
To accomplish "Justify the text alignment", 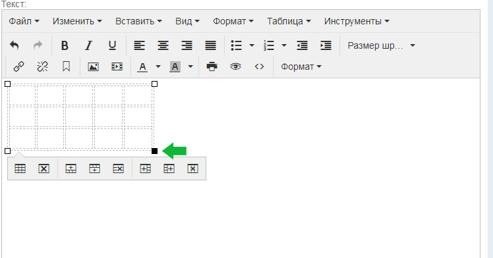I will point(210,45).
